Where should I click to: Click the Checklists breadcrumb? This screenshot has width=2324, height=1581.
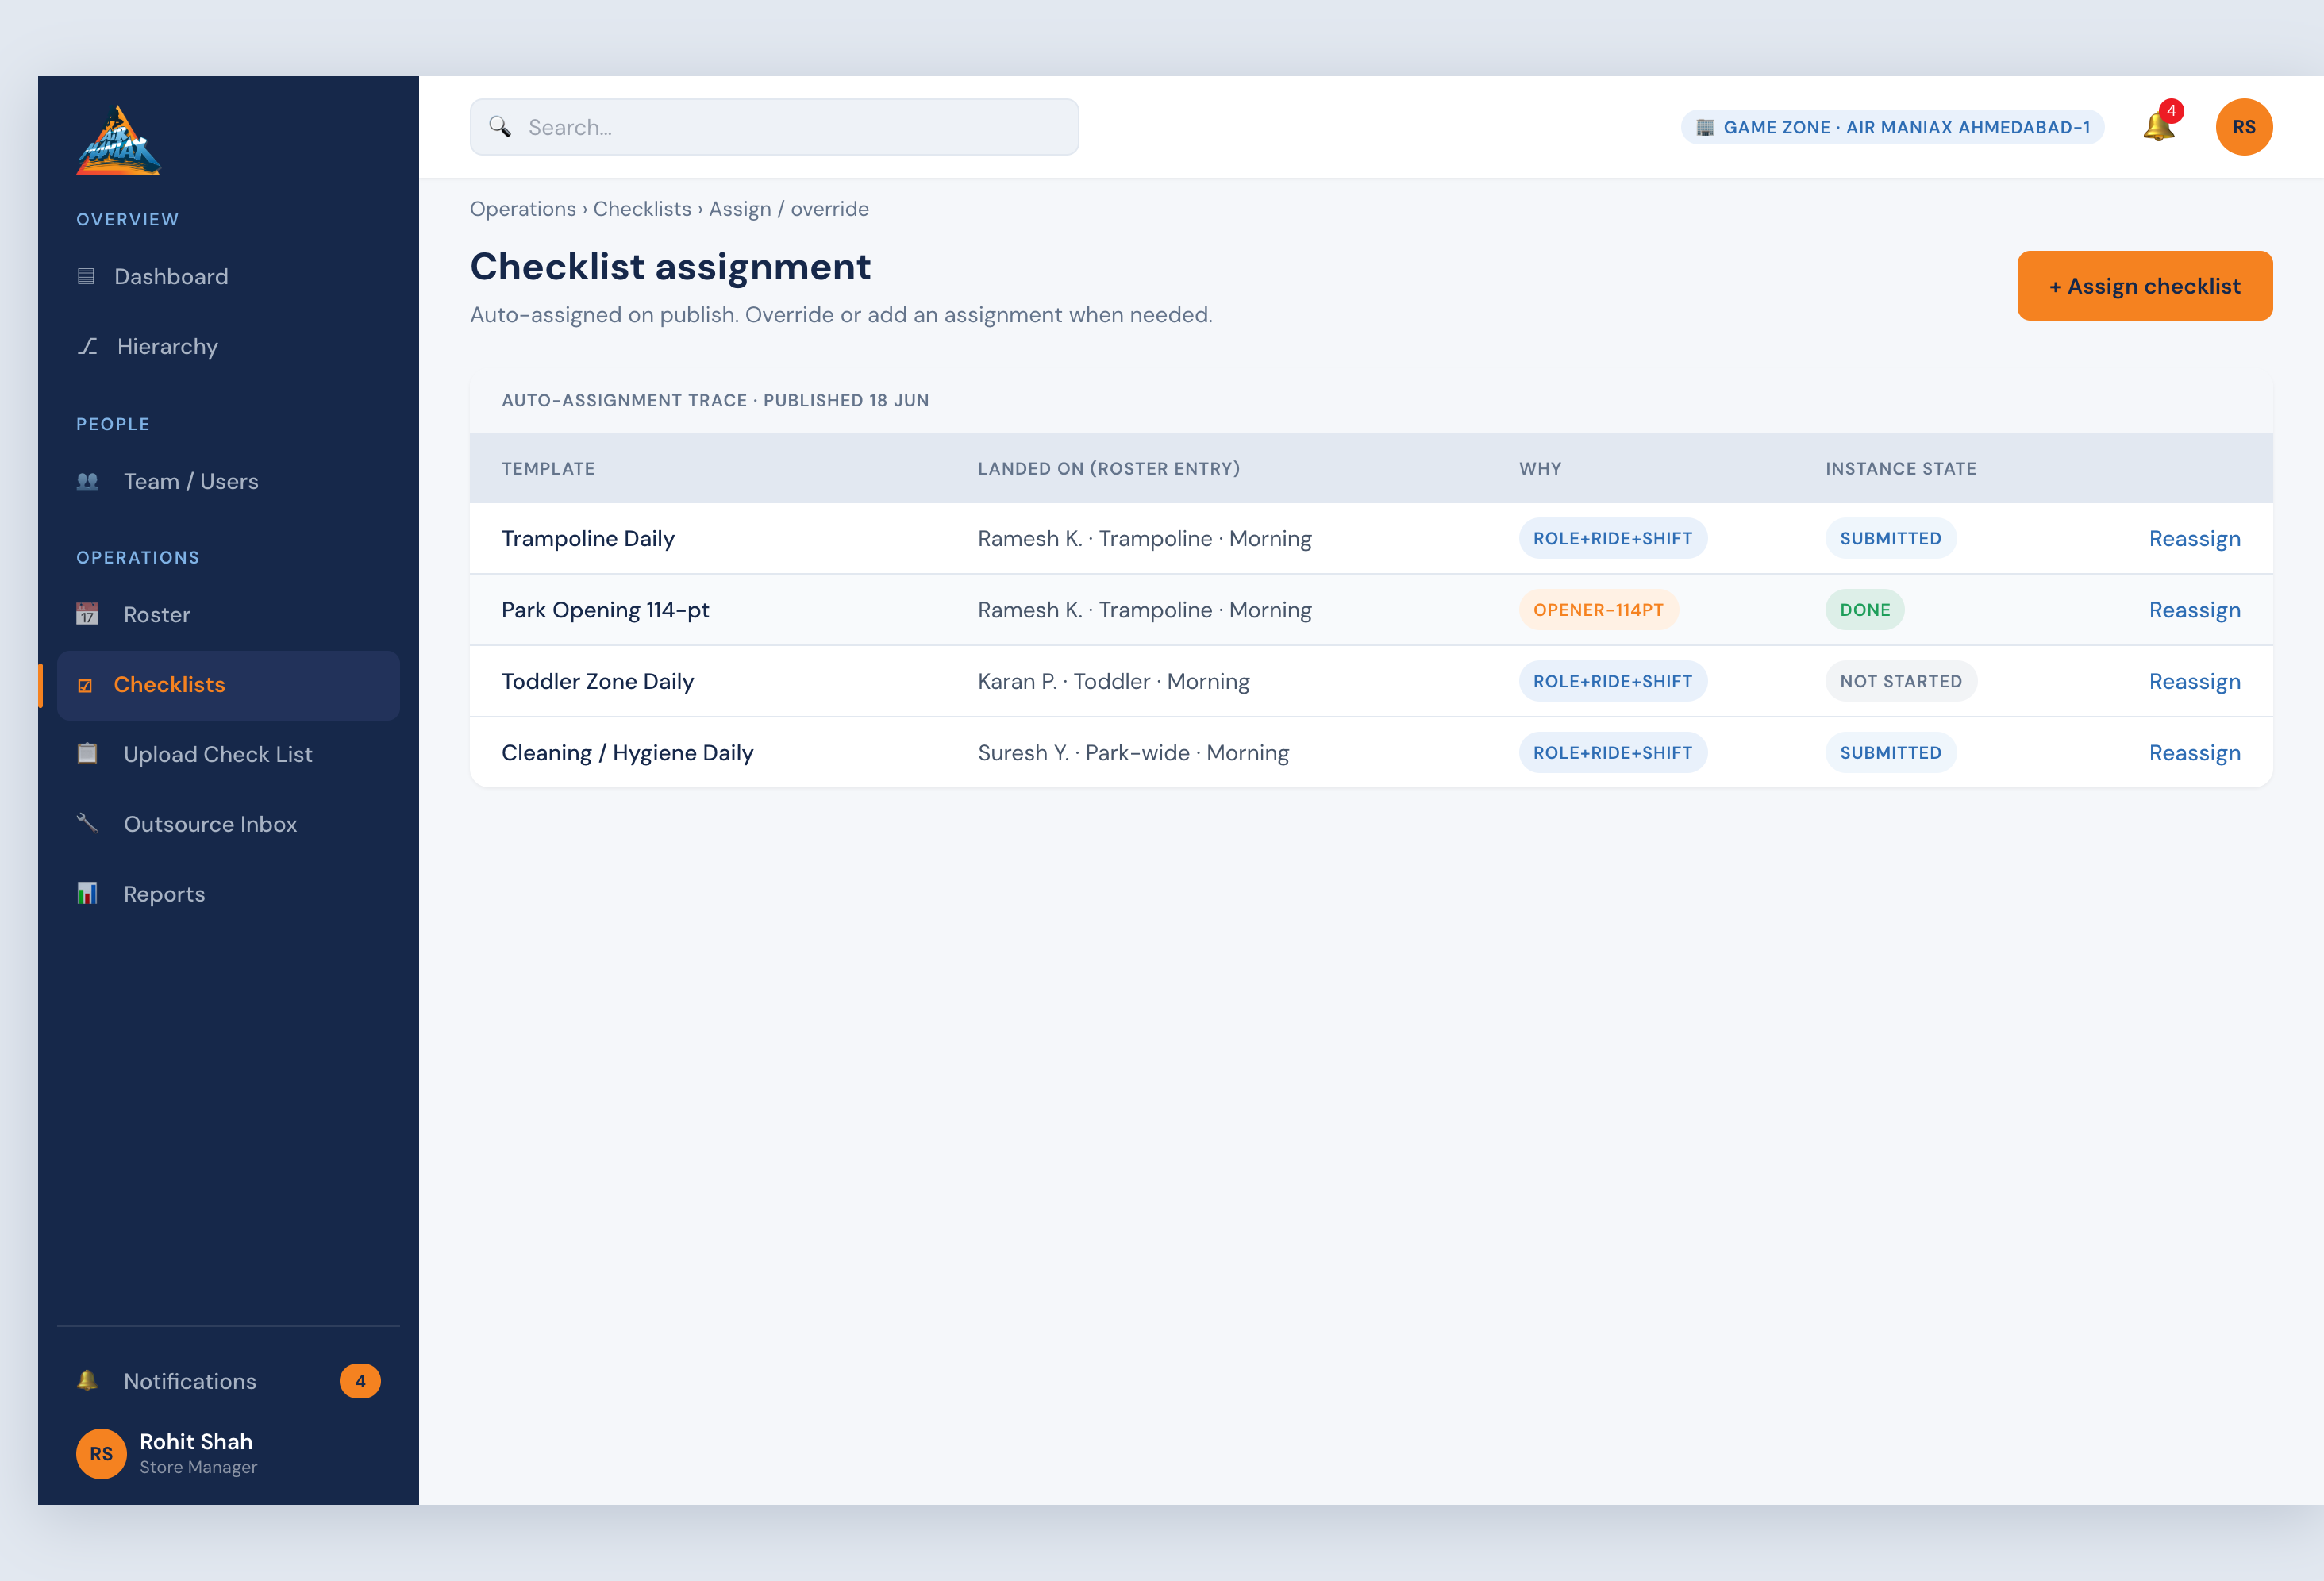point(642,209)
